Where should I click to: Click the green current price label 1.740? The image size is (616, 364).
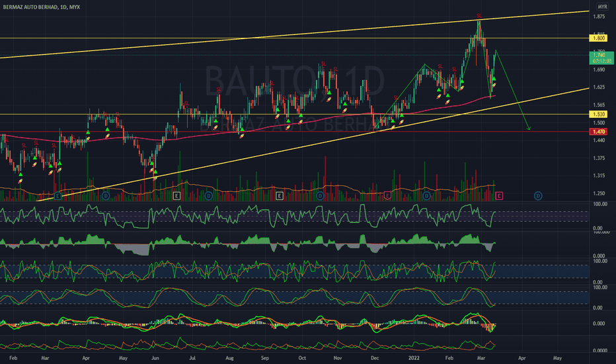(x=601, y=58)
